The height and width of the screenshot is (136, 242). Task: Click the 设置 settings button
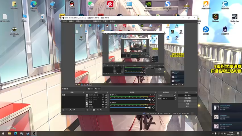click(x=187, y=104)
